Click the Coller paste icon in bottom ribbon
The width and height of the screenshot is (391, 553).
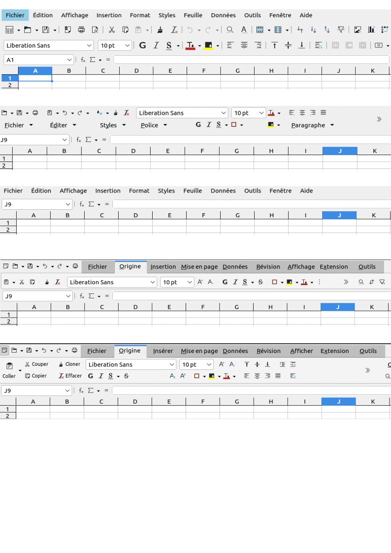[x=9, y=366]
